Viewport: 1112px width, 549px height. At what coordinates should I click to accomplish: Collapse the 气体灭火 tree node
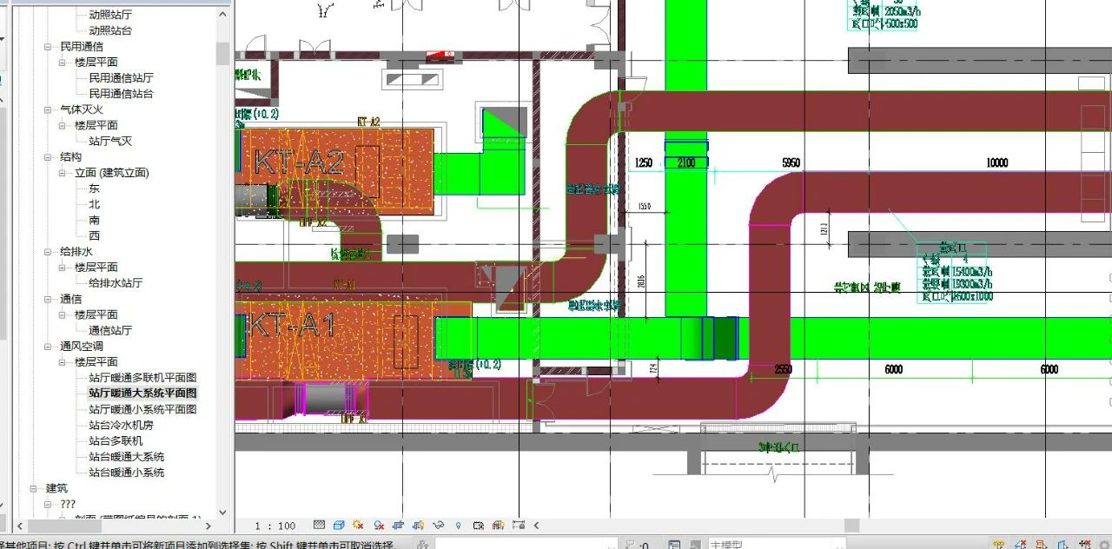(49, 109)
